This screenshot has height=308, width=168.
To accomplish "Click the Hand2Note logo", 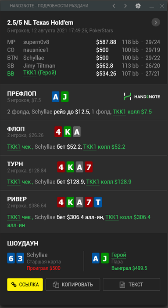I will point(142,96).
